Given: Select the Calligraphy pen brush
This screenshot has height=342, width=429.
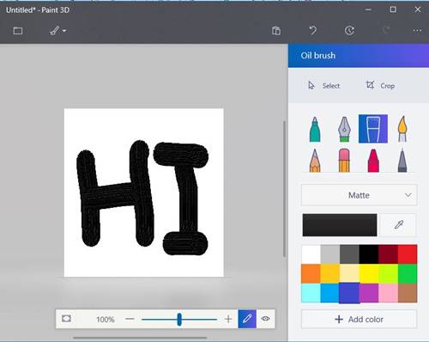Looking at the screenshot, I should (x=344, y=129).
